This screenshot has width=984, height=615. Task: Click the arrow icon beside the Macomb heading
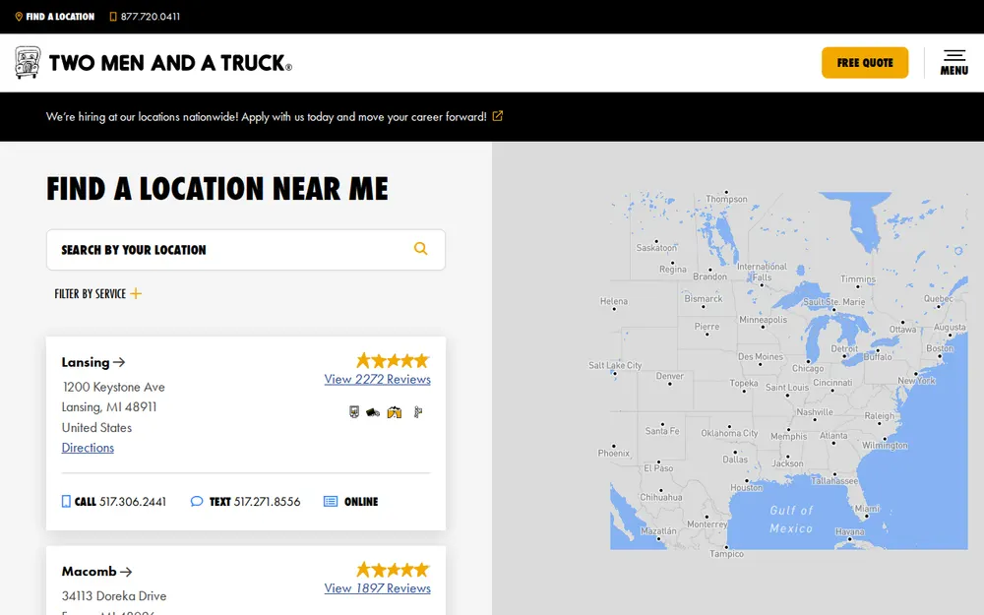[x=126, y=572]
